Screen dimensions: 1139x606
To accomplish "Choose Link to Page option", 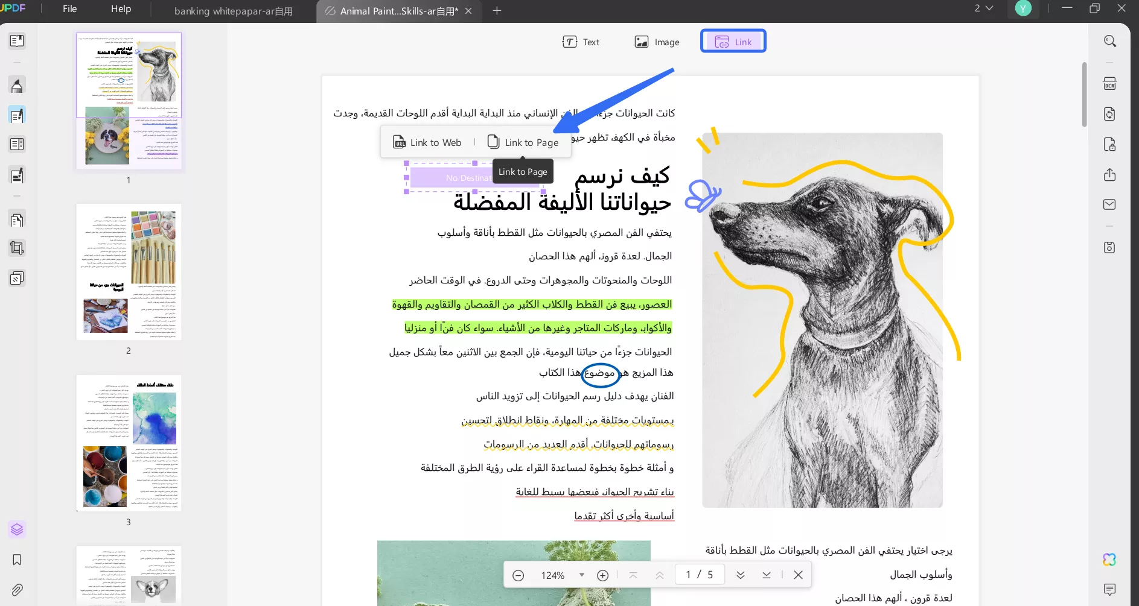I will [x=523, y=142].
